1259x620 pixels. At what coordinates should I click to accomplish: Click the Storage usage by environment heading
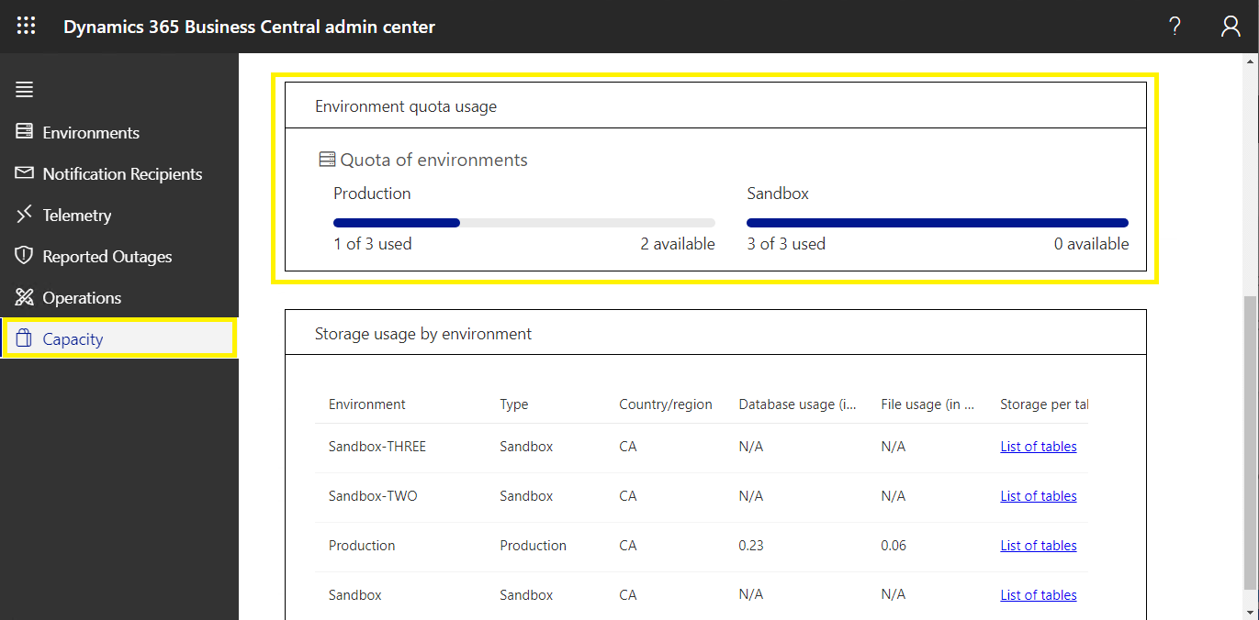423,334
